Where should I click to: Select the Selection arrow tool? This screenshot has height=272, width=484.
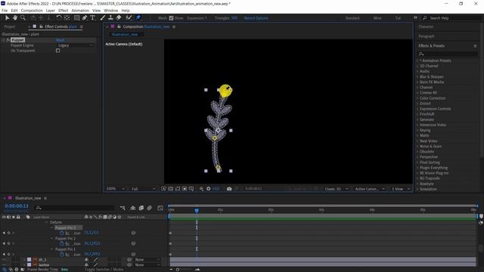(x=7, y=18)
